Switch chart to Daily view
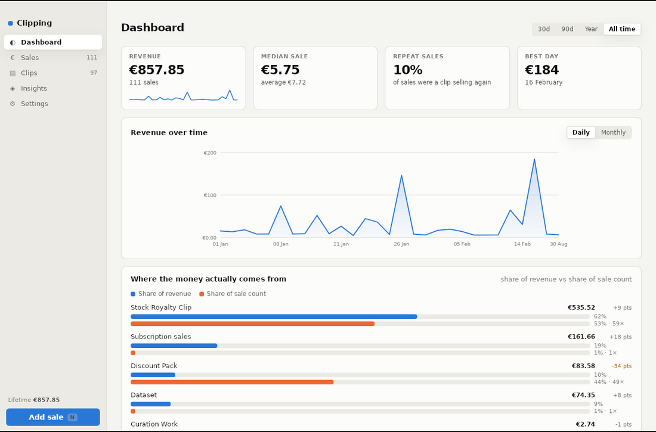 click(581, 132)
